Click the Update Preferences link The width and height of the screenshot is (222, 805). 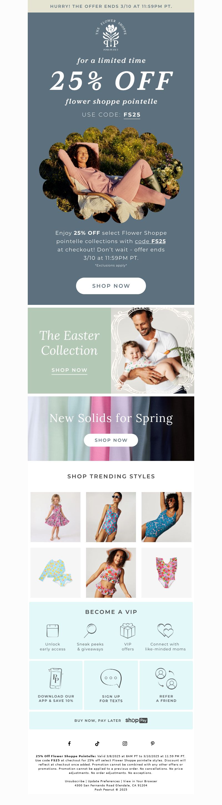click(x=104, y=781)
